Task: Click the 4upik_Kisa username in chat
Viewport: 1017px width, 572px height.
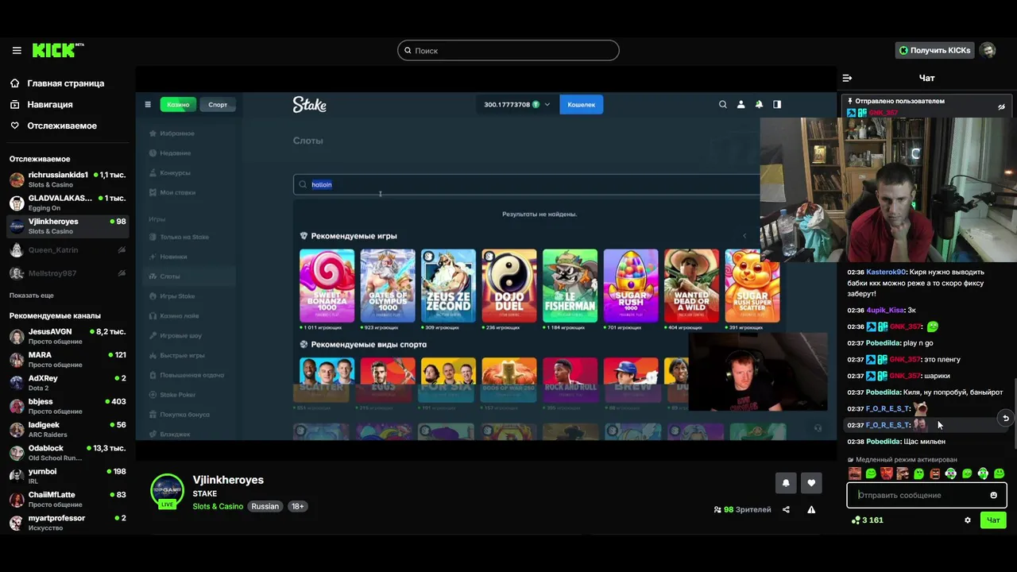Action: point(885,311)
